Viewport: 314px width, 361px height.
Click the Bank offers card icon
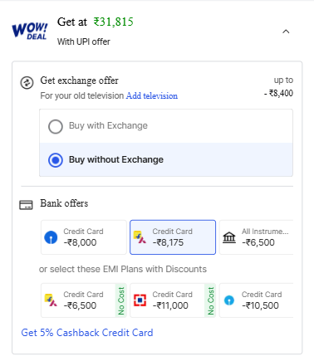26,205
